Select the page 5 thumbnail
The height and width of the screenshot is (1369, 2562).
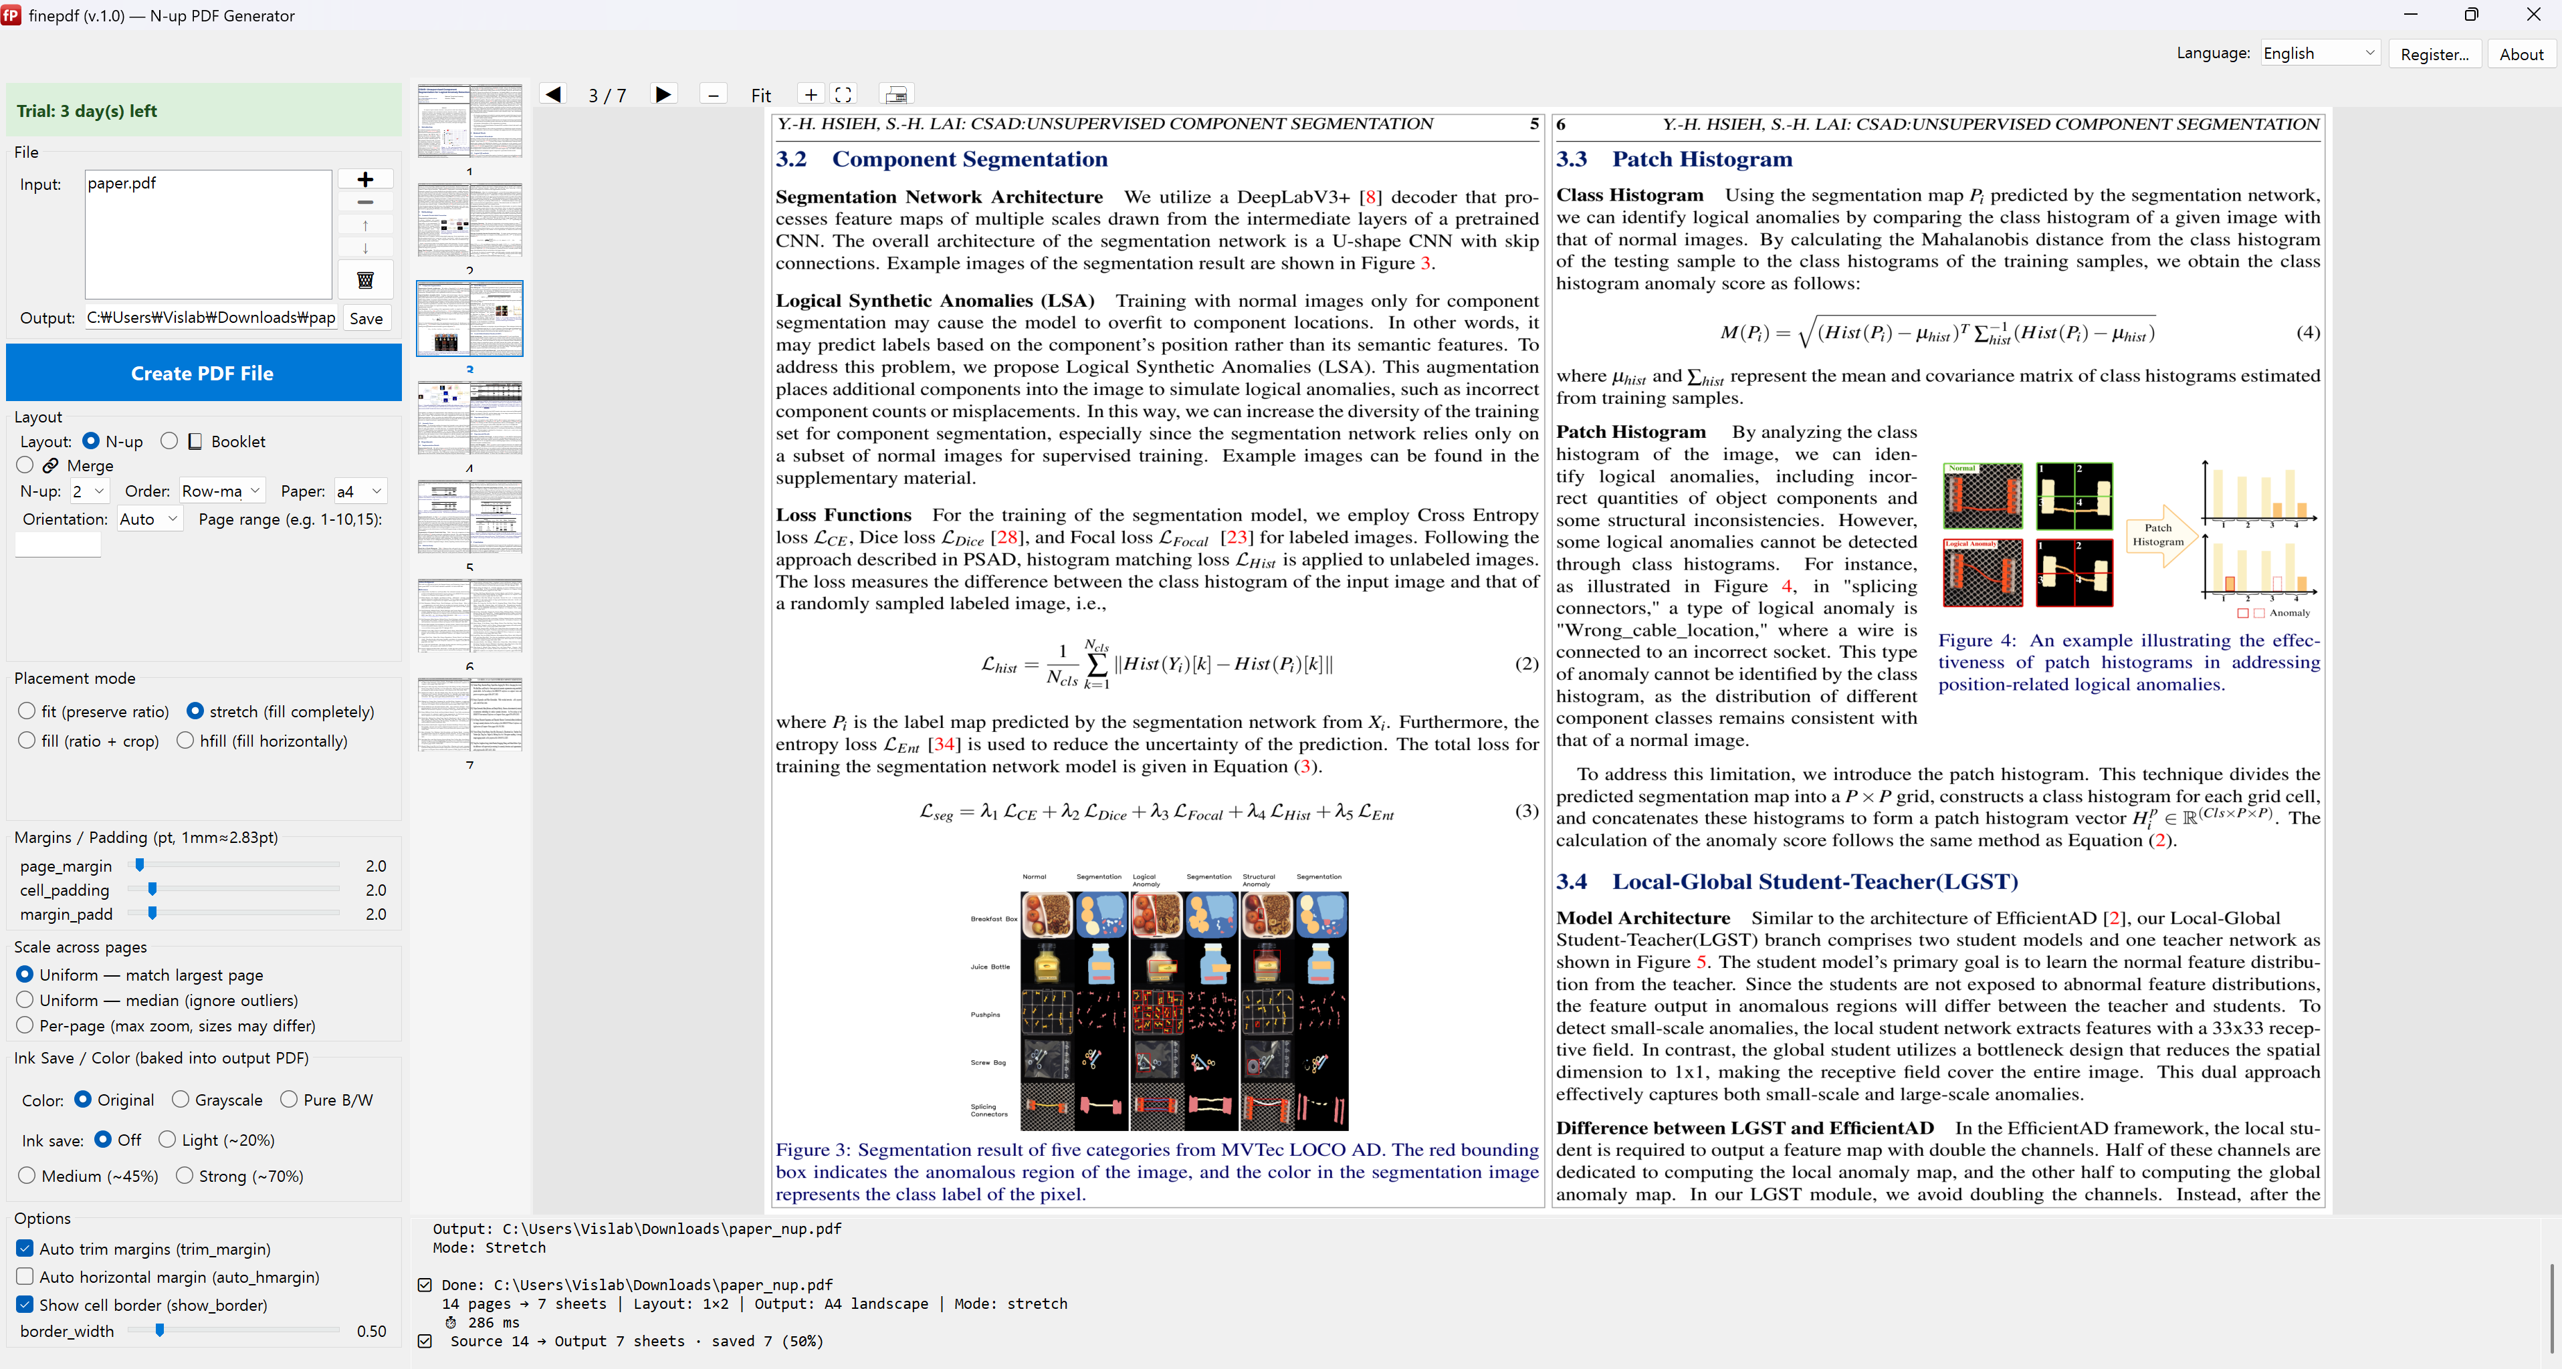(x=469, y=517)
